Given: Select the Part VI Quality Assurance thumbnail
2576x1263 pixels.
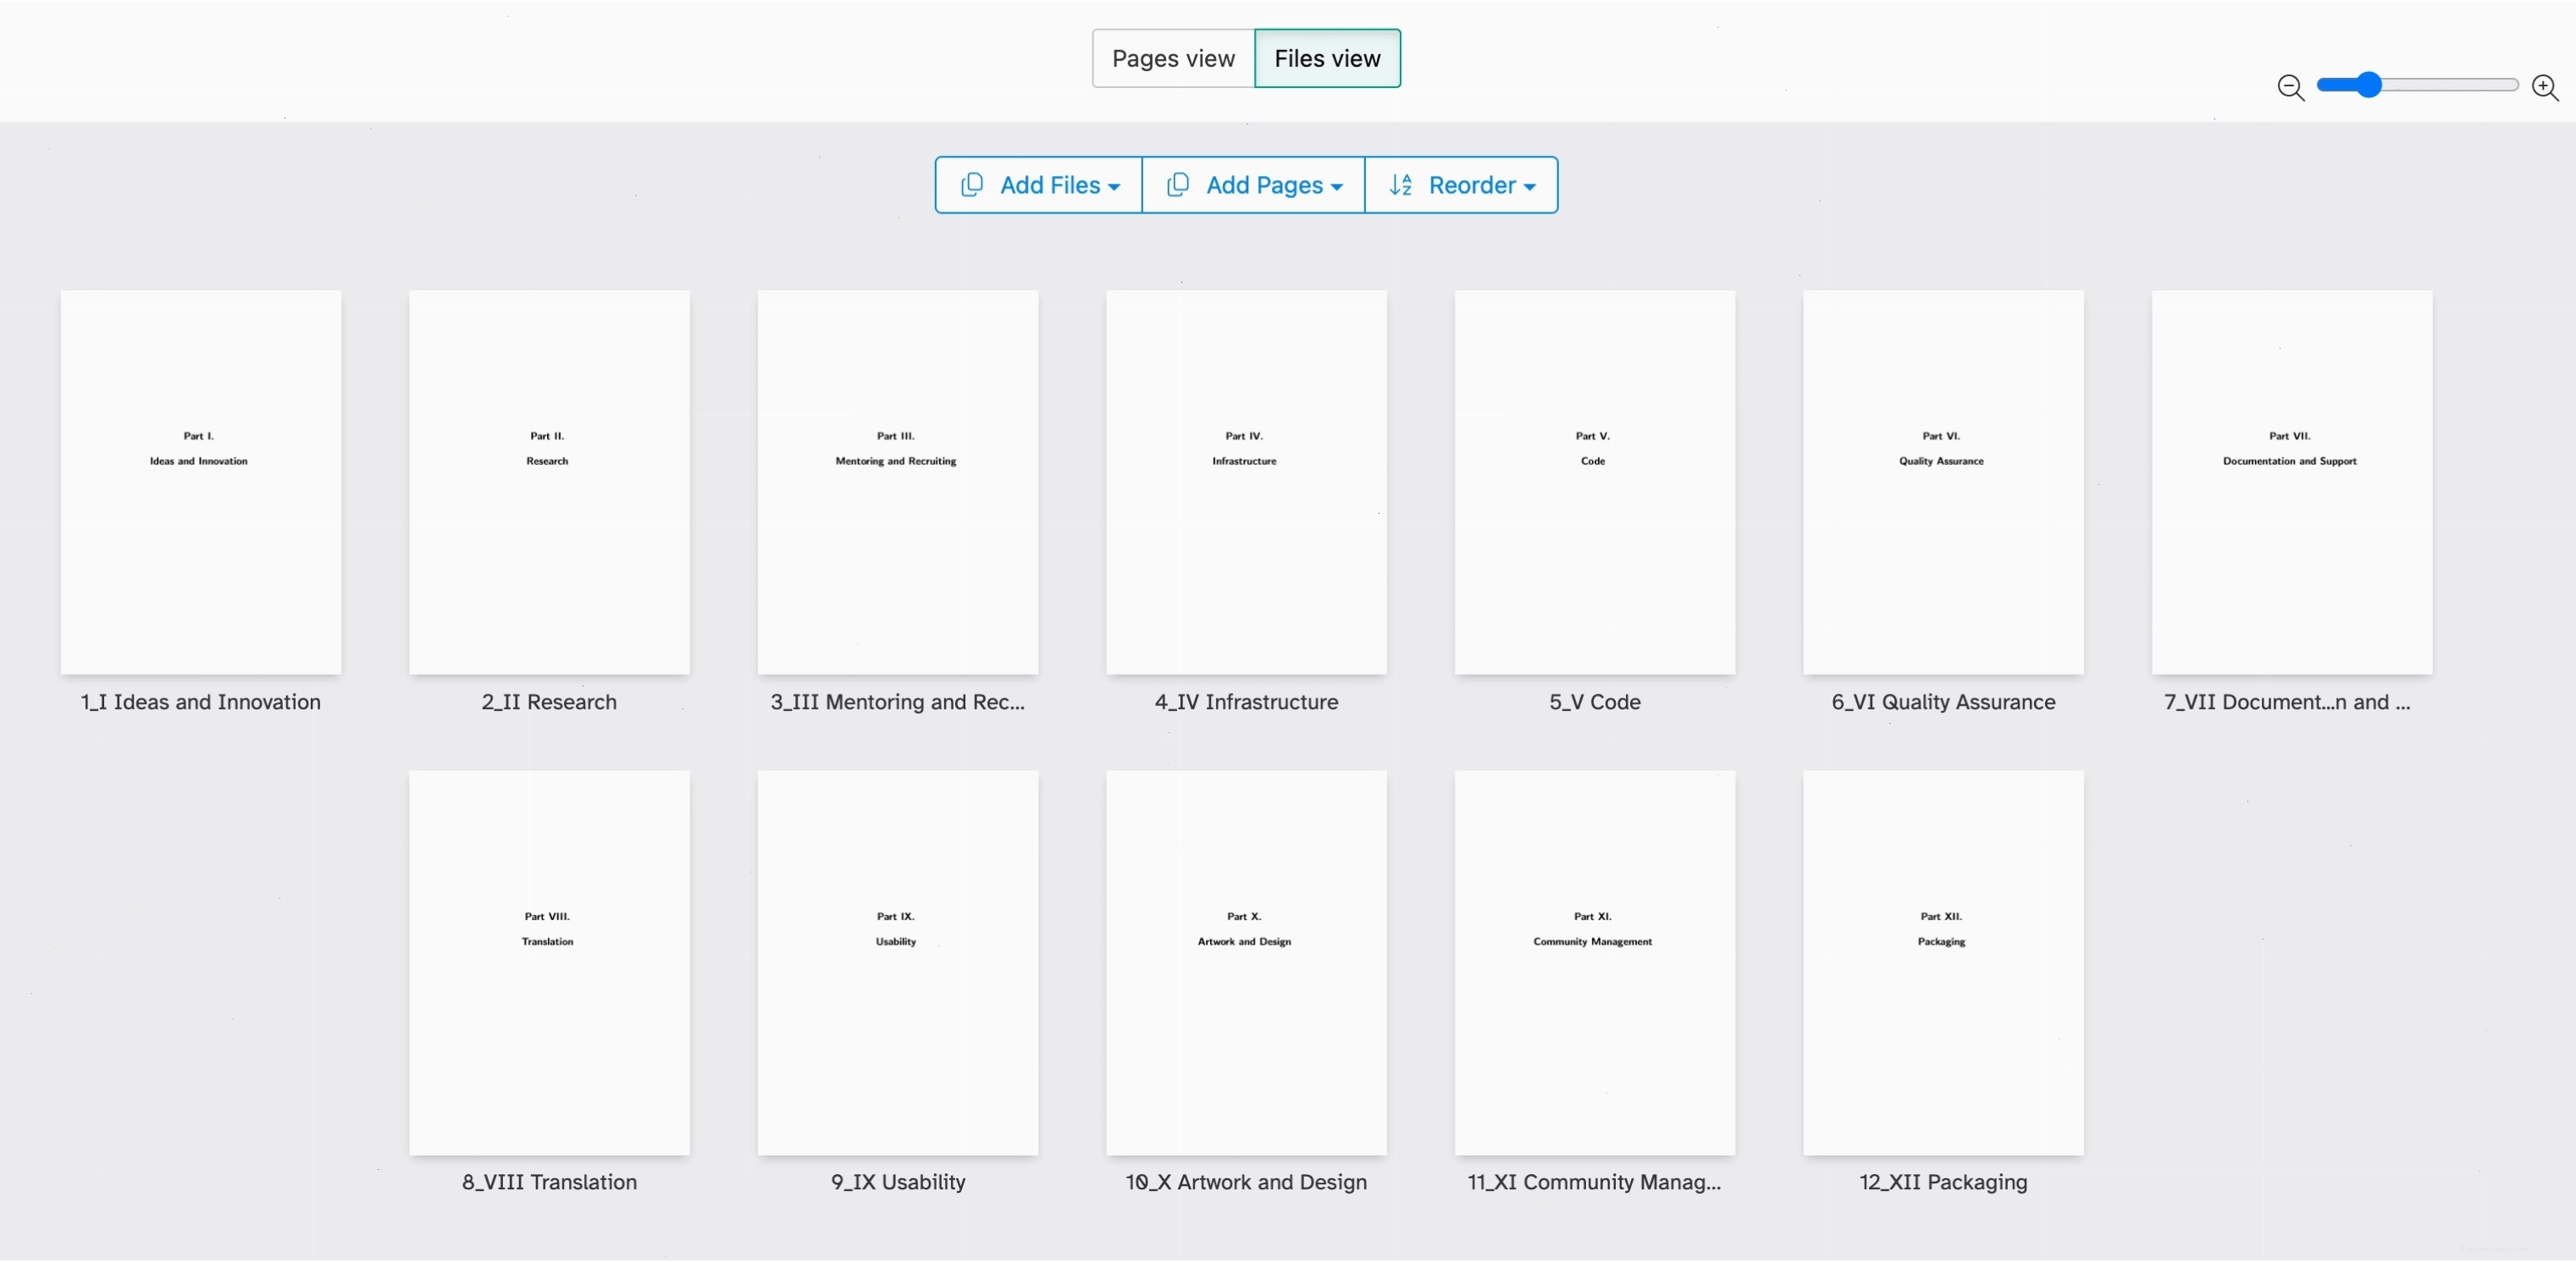Looking at the screenshot, I should [1943, 482].
